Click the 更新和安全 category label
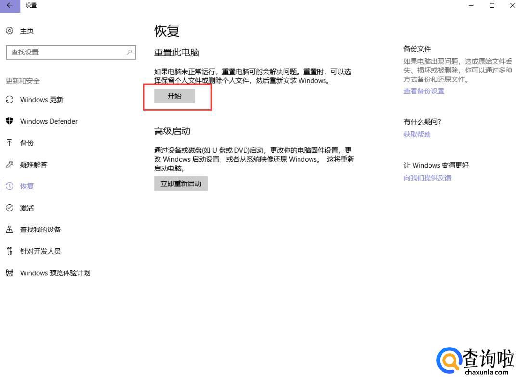The width and height of the screenshot is (520, 387). point(23,81)
